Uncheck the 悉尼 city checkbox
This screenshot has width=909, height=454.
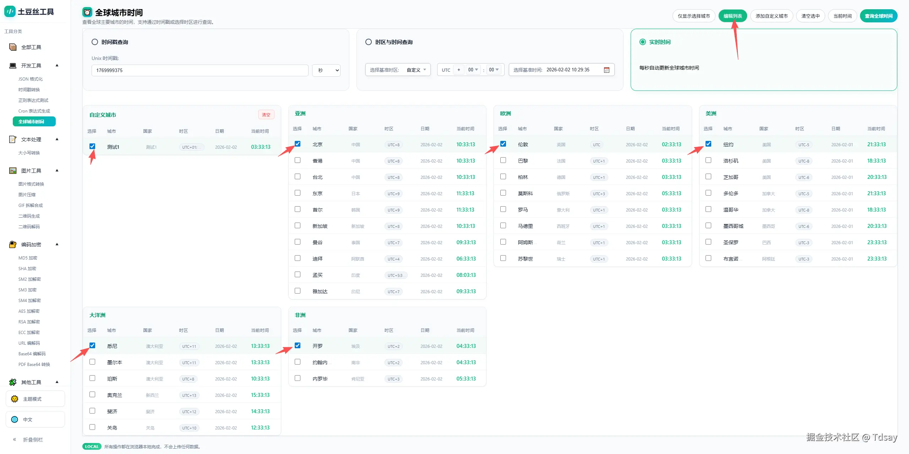point(92,345)
